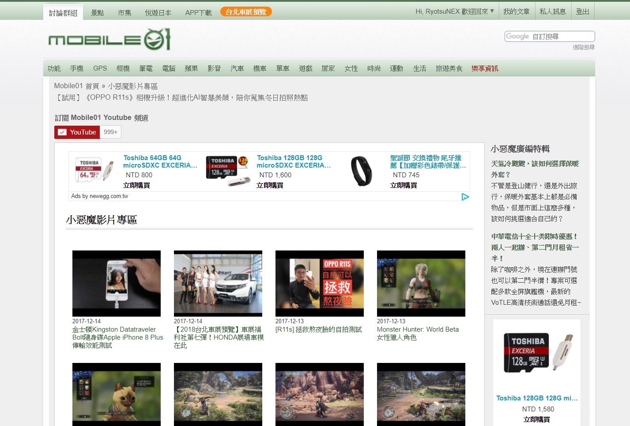Open the OPPO R11S 拯救熬夜臉 video thumbnail
630x426 pixels.
[x=320, y=284]
